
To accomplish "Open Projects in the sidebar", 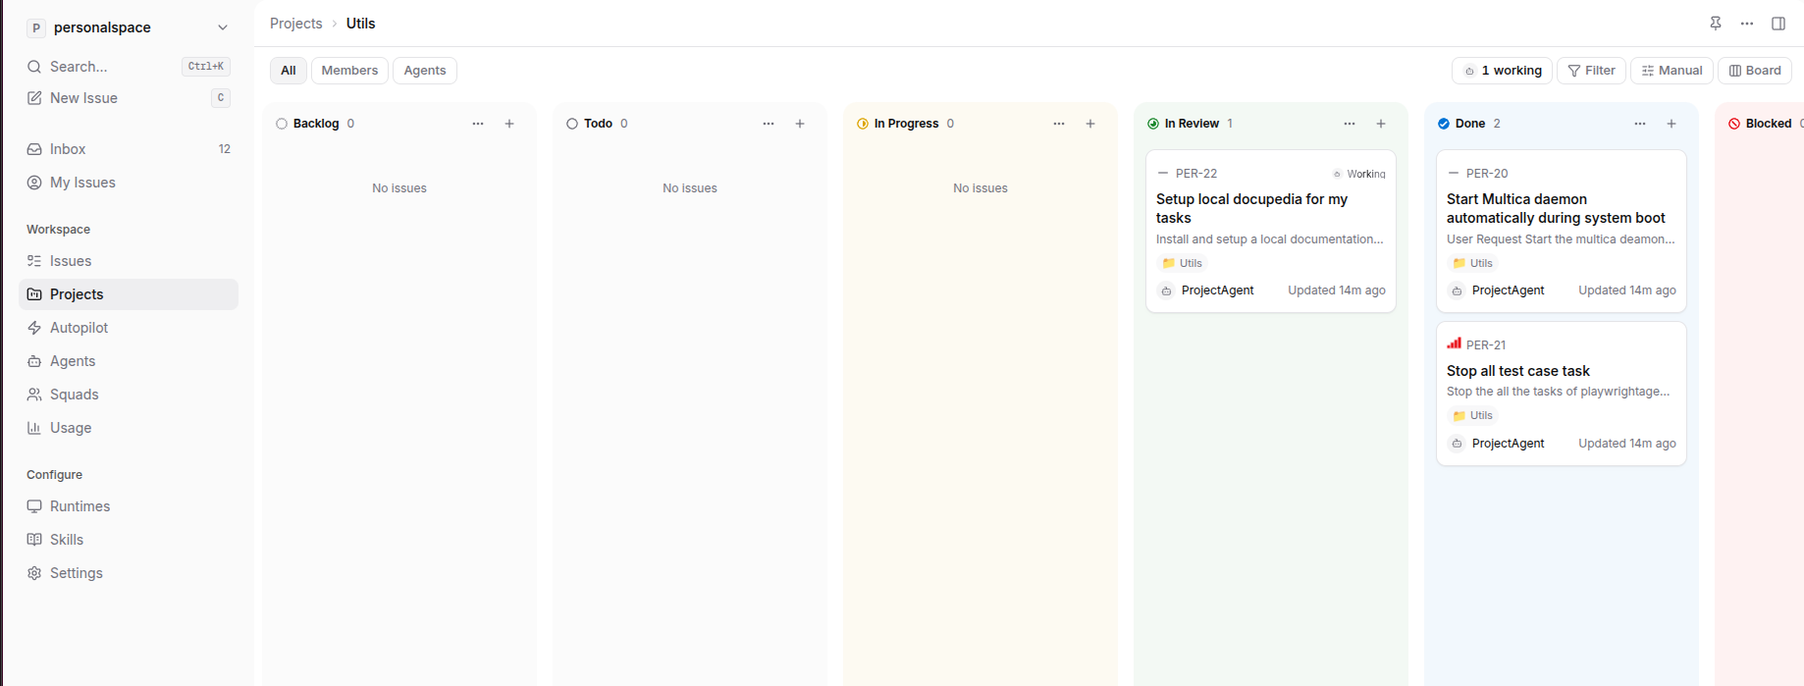I will [129, 294].
